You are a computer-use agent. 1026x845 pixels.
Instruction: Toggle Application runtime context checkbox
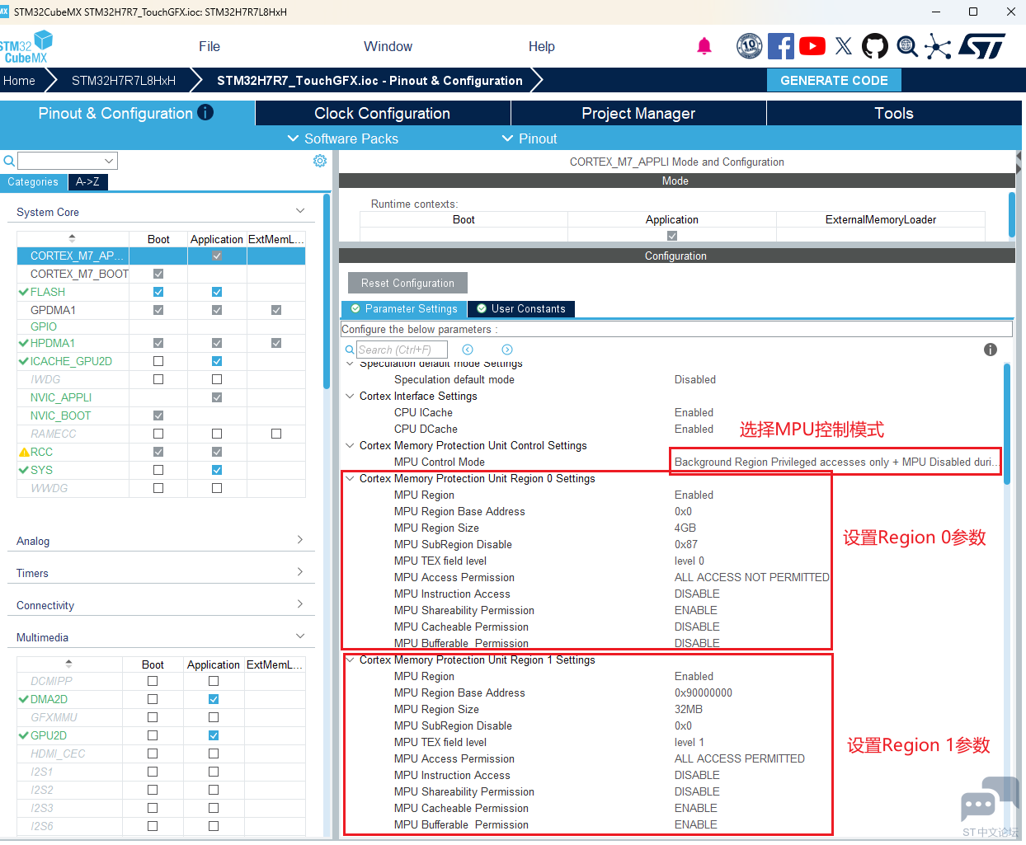672,236
